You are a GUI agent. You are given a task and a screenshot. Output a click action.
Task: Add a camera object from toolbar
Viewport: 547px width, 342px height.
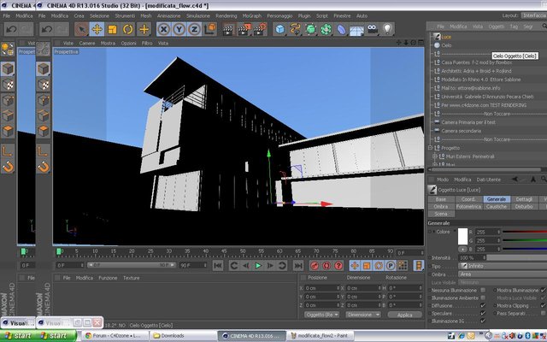tap(373, 29)
